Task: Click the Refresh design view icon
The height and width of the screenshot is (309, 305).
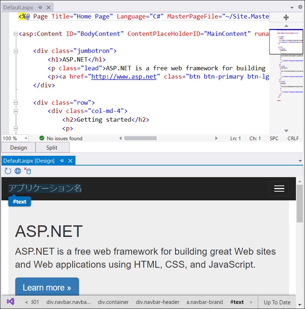Action: (8, 171)
